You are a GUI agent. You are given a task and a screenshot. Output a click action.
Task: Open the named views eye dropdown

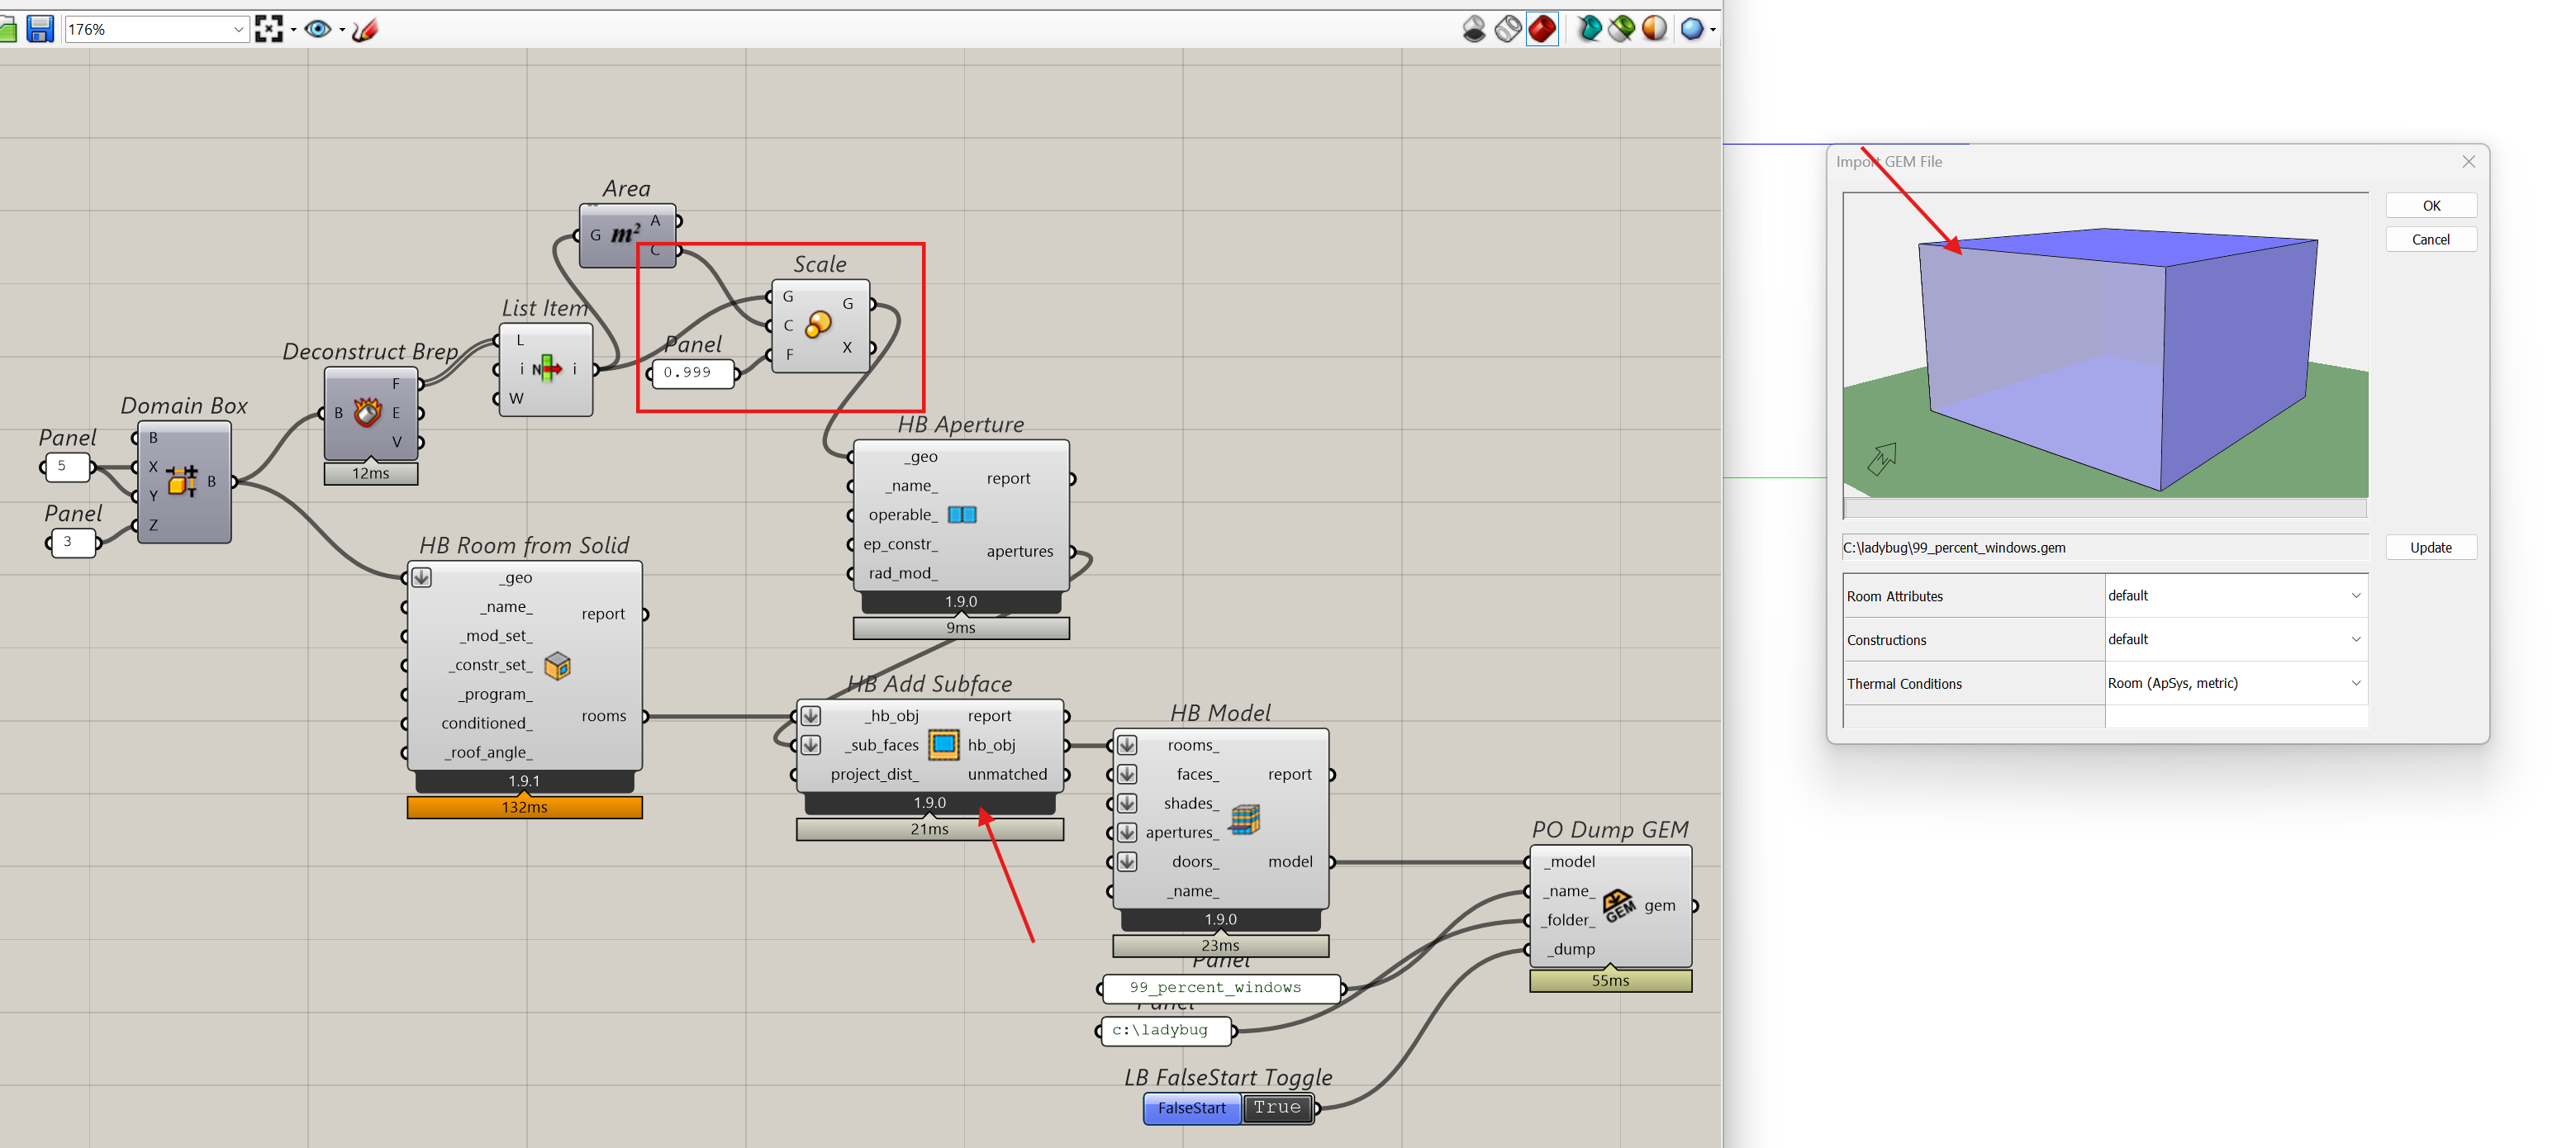tap(342, 30)
